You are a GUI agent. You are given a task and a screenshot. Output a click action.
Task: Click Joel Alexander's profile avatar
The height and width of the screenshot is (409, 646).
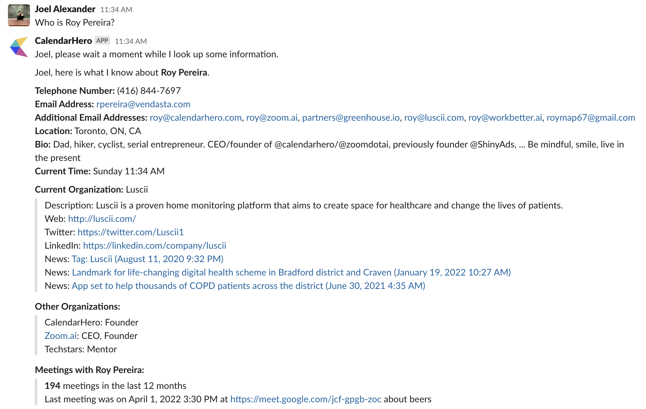click(19, 15)
